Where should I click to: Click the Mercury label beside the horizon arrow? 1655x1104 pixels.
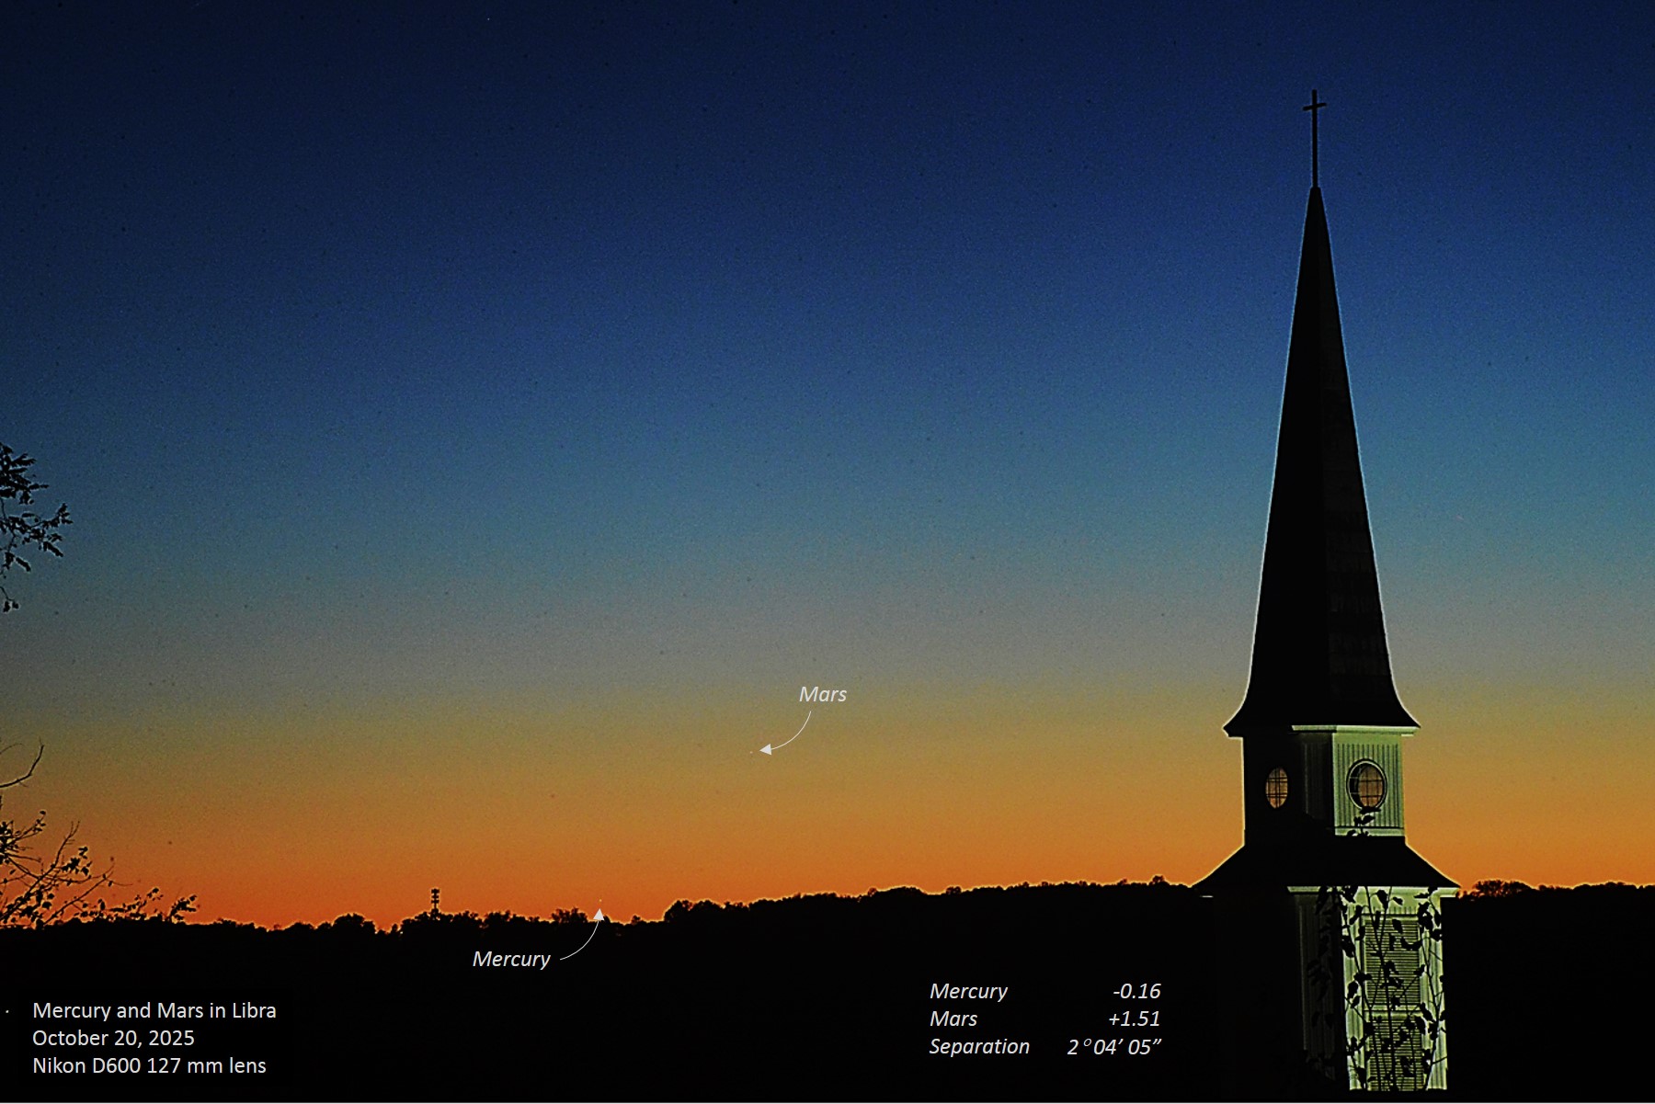coord(510,959)
